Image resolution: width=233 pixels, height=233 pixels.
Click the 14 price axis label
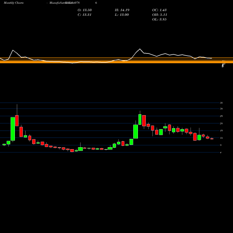pos(221,138)
